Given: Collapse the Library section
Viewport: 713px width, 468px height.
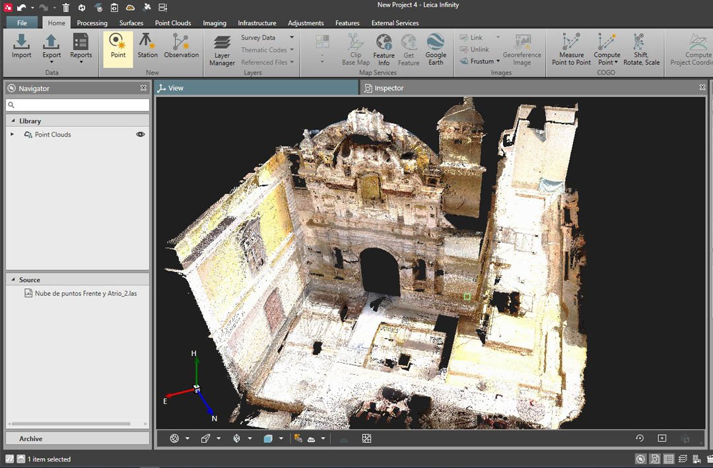Looking at the screenshot, I should 13,121.
